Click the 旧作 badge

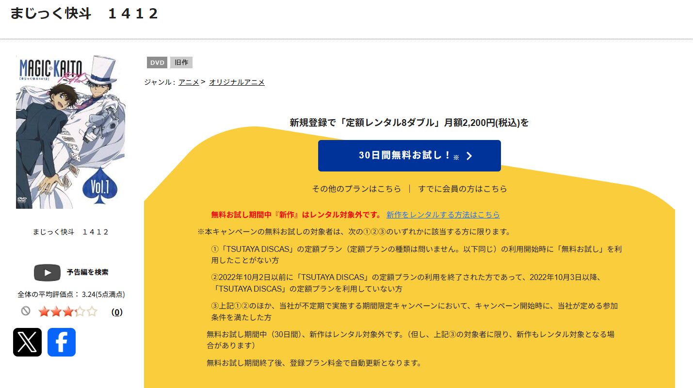coord(181,62)
